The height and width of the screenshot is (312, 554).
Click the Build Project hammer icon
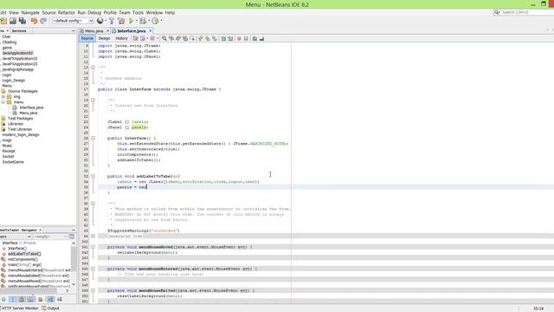point(112,21)
